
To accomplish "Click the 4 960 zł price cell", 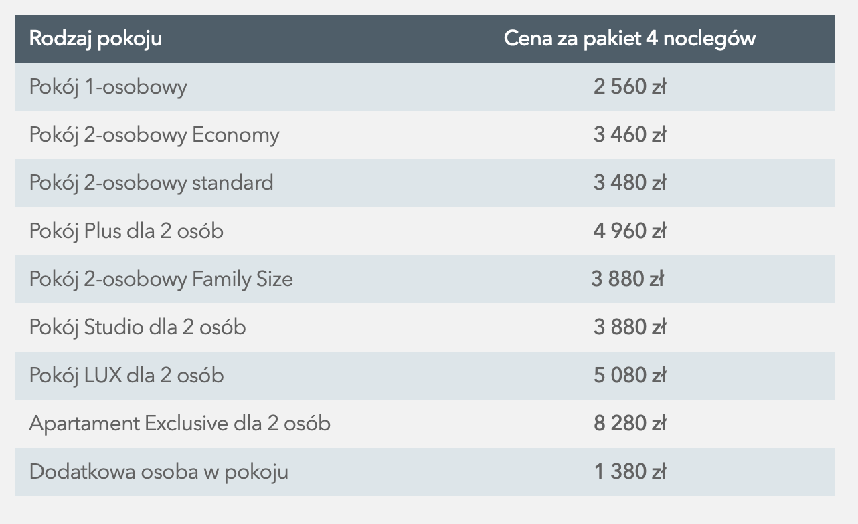I will [x=630, y=231].
